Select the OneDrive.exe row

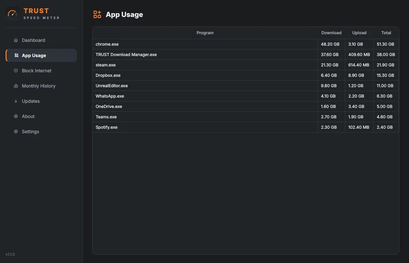click(245, 107)
